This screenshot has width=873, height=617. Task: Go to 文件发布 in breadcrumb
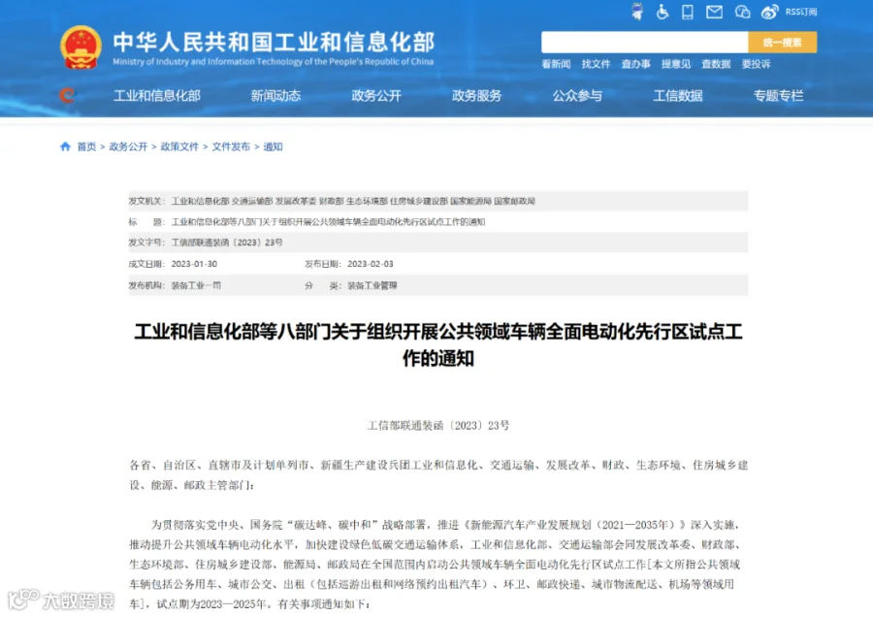231,146
